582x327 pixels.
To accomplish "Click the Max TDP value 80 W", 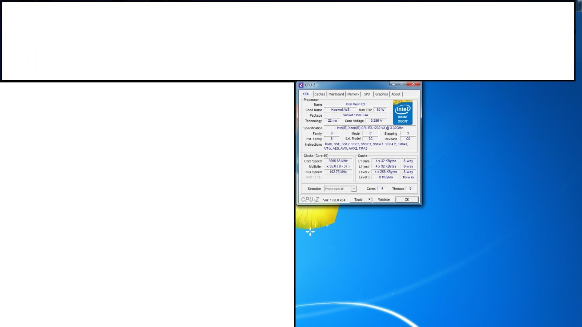I will [x=380, y=110].
